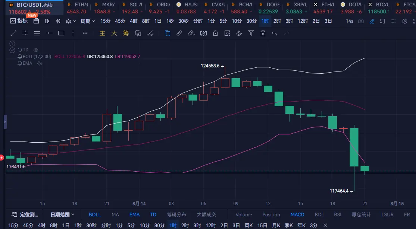Click the loop arrows icon after 筹

point(138,33)
